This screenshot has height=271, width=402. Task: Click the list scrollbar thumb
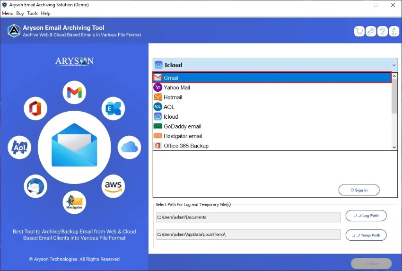click(x=394, y=96)
